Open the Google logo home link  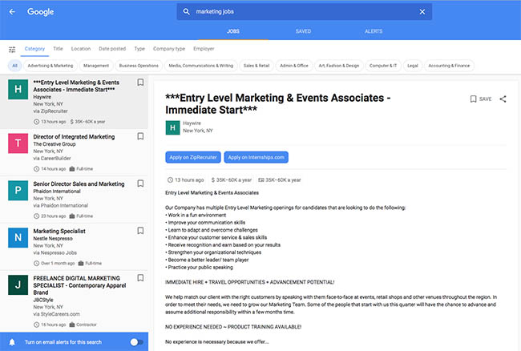click(x=41, y=12)
